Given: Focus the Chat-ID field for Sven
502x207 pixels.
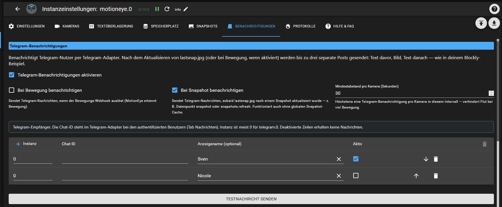Looking at the screenshot, I should point(125,159).
